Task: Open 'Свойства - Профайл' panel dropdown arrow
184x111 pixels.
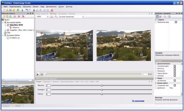Action: coord(177,13)
